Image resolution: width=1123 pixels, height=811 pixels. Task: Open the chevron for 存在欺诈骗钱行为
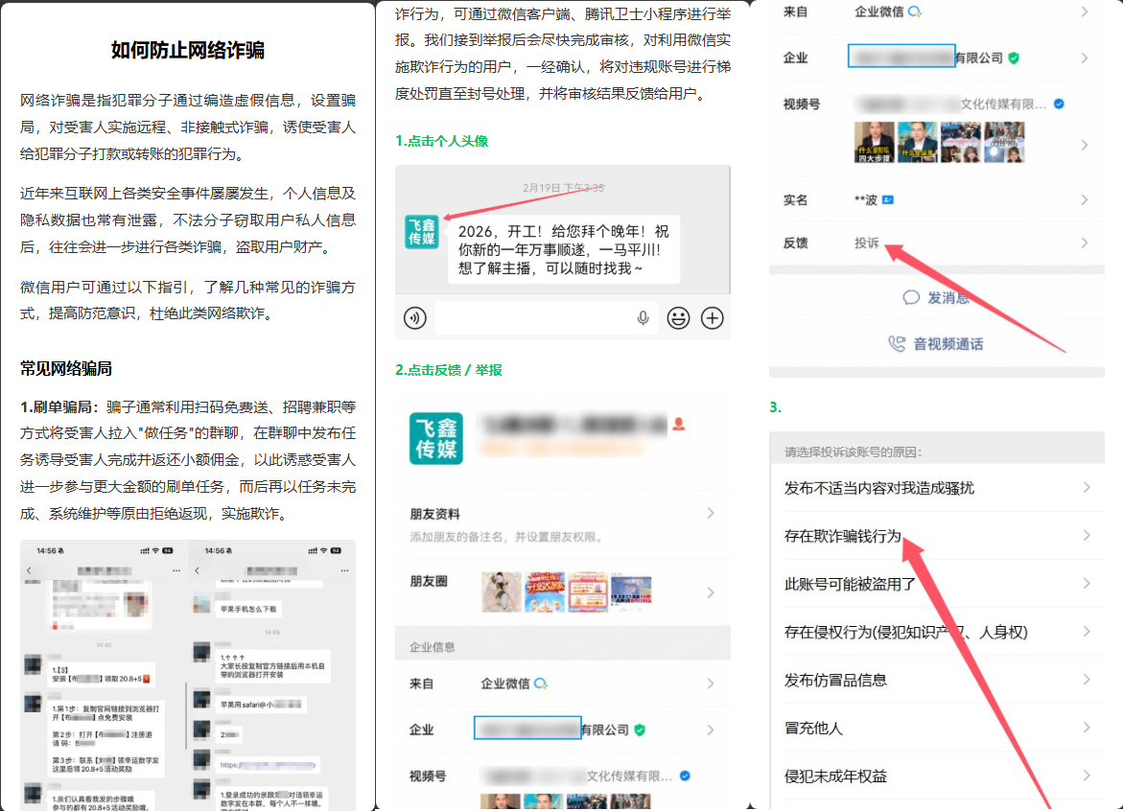[1087, 536]
